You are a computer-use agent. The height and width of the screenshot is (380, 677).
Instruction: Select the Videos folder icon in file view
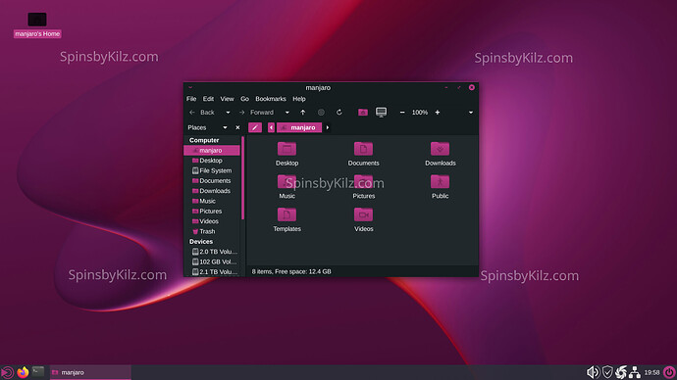(363, 214)
